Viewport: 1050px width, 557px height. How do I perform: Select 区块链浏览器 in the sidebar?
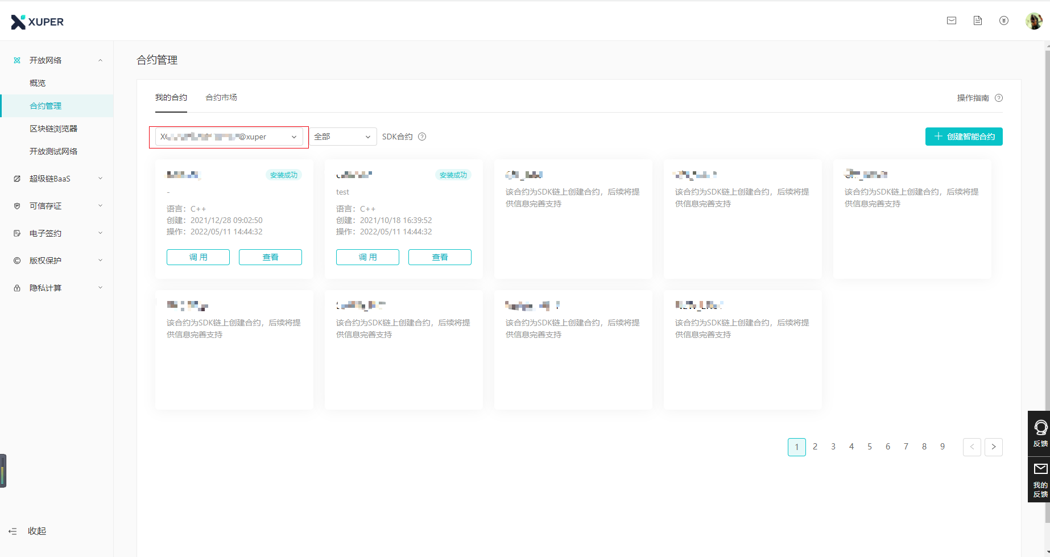coord(53,129)
